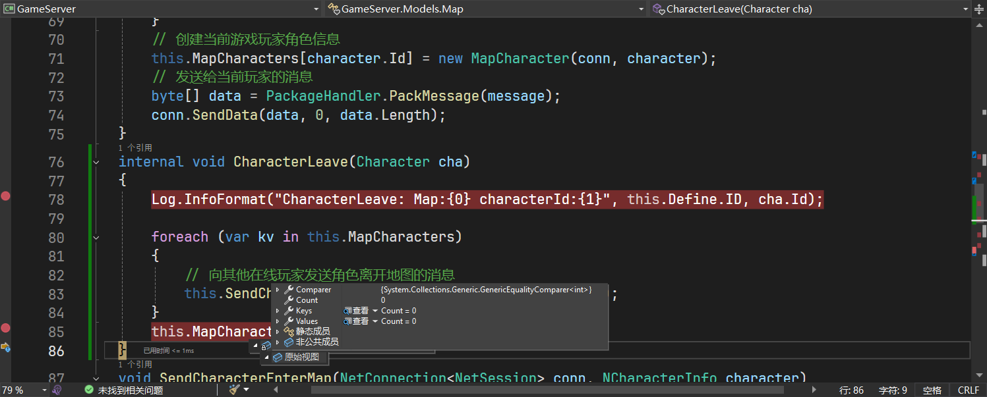This screenshot has height=397, width=987.
Task: Open the GameServer.Models.Map type dropdown
Action: pos(486,9)
